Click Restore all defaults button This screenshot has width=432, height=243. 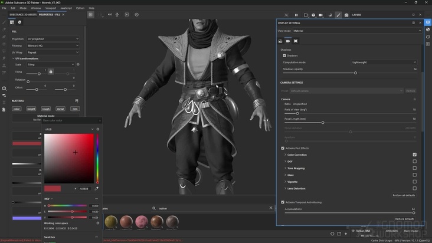[404, 195]
